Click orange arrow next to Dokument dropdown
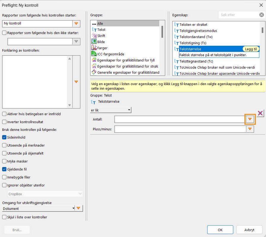 (79, 208)
